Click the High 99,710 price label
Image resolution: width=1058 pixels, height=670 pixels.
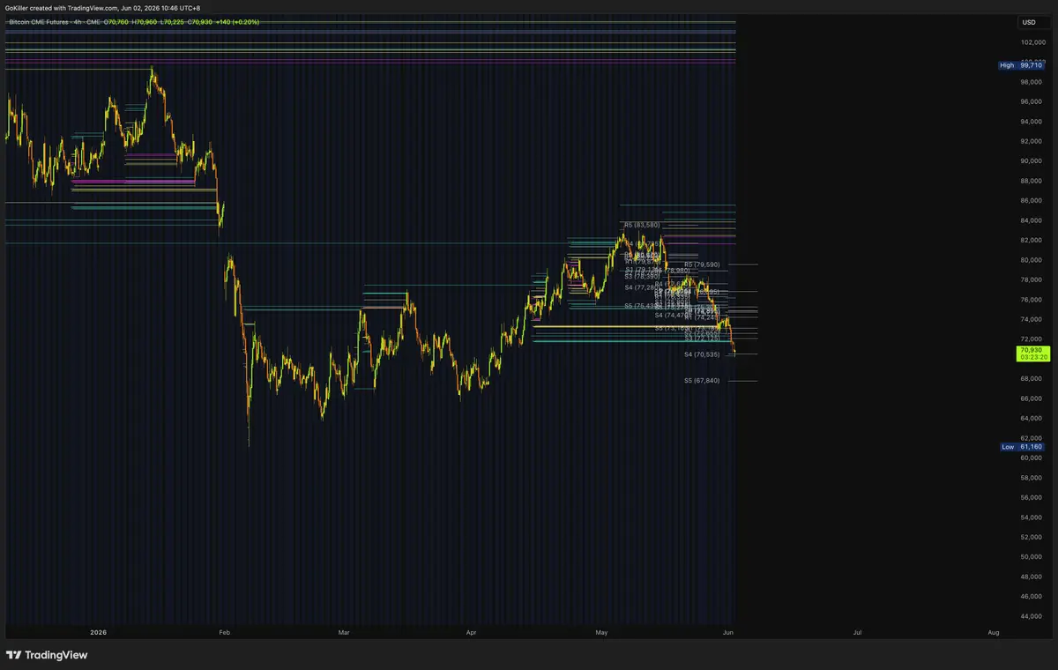tap(1021, 65)
